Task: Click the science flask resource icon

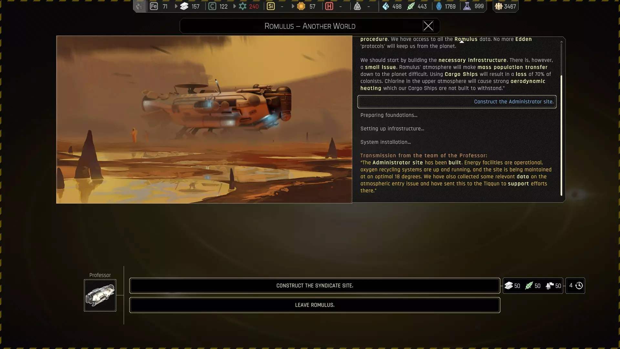Action: [x=467, y=6]
